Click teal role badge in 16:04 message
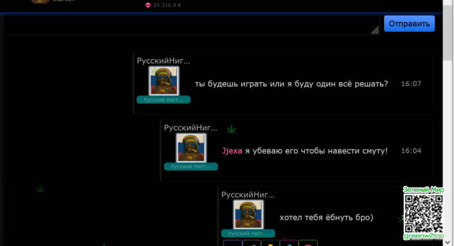 click(x=191, y=166)
